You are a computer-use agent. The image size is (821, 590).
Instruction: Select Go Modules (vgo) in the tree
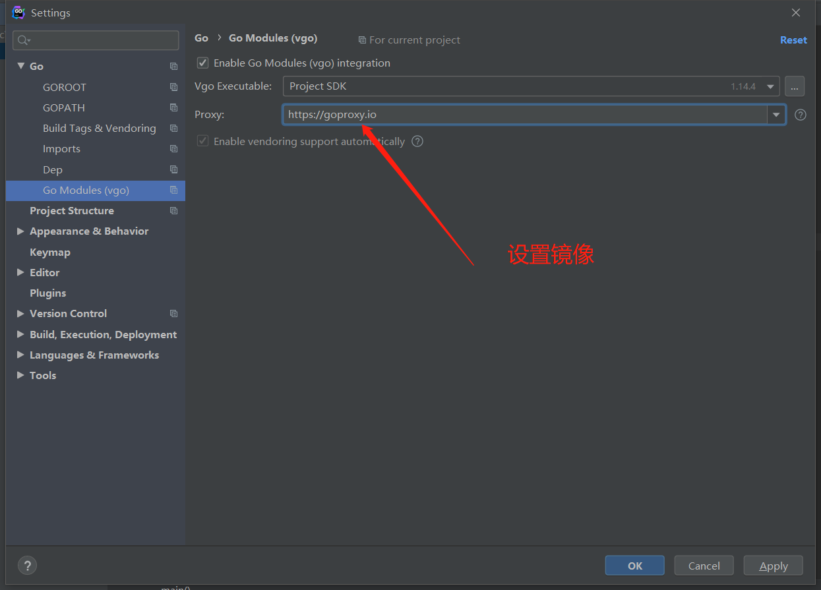[96, 191]
